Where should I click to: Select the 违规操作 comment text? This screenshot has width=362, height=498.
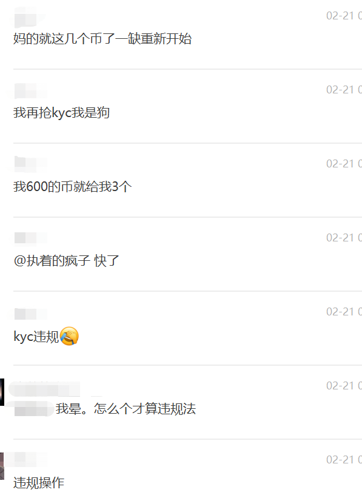pos(39,483)
